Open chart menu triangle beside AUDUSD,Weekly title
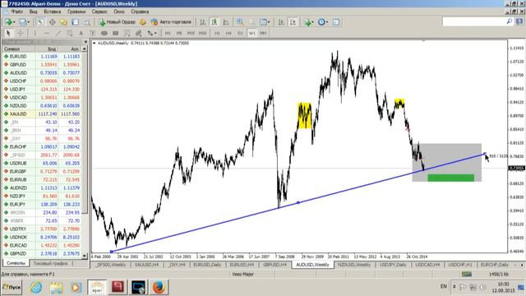The image size is (526, 296). tap(95, 44)
